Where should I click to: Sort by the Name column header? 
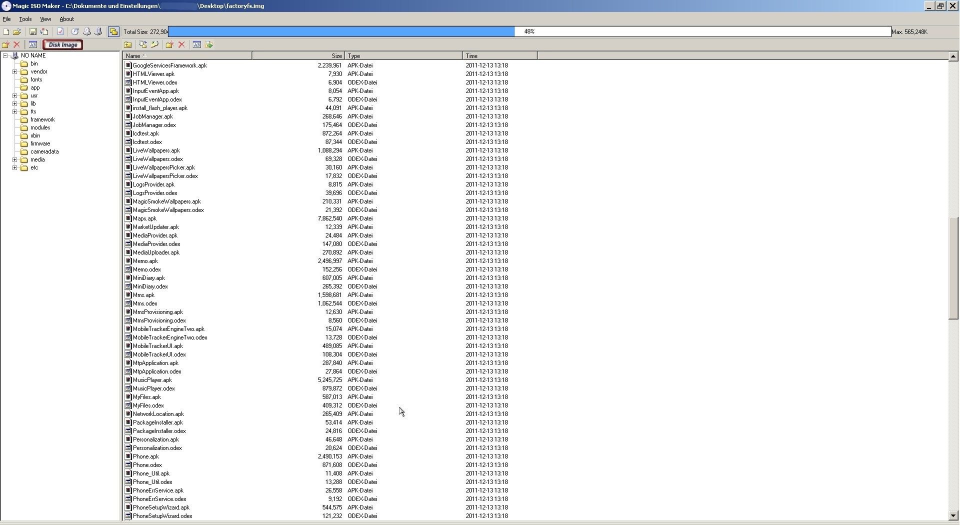(x=187, y=55)
